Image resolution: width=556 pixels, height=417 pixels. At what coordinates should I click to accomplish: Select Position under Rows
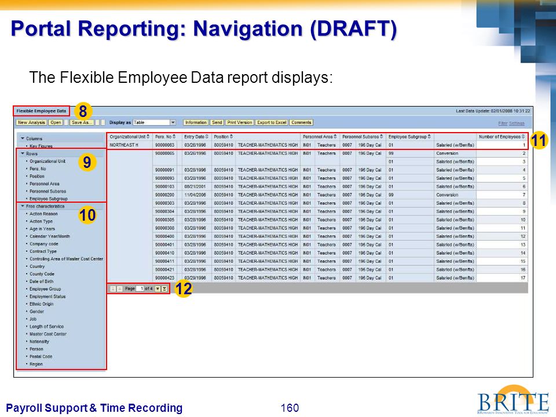point(37,176)
